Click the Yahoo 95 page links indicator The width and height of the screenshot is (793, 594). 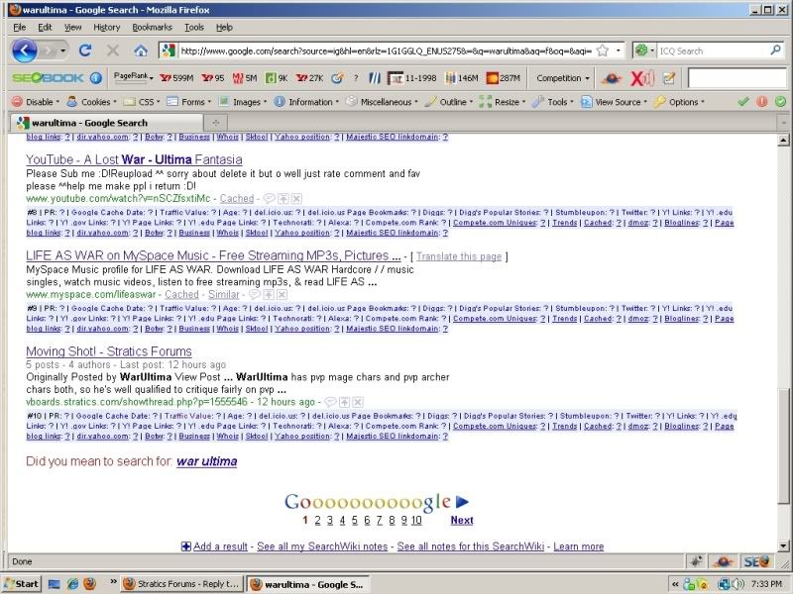[212, 78]
